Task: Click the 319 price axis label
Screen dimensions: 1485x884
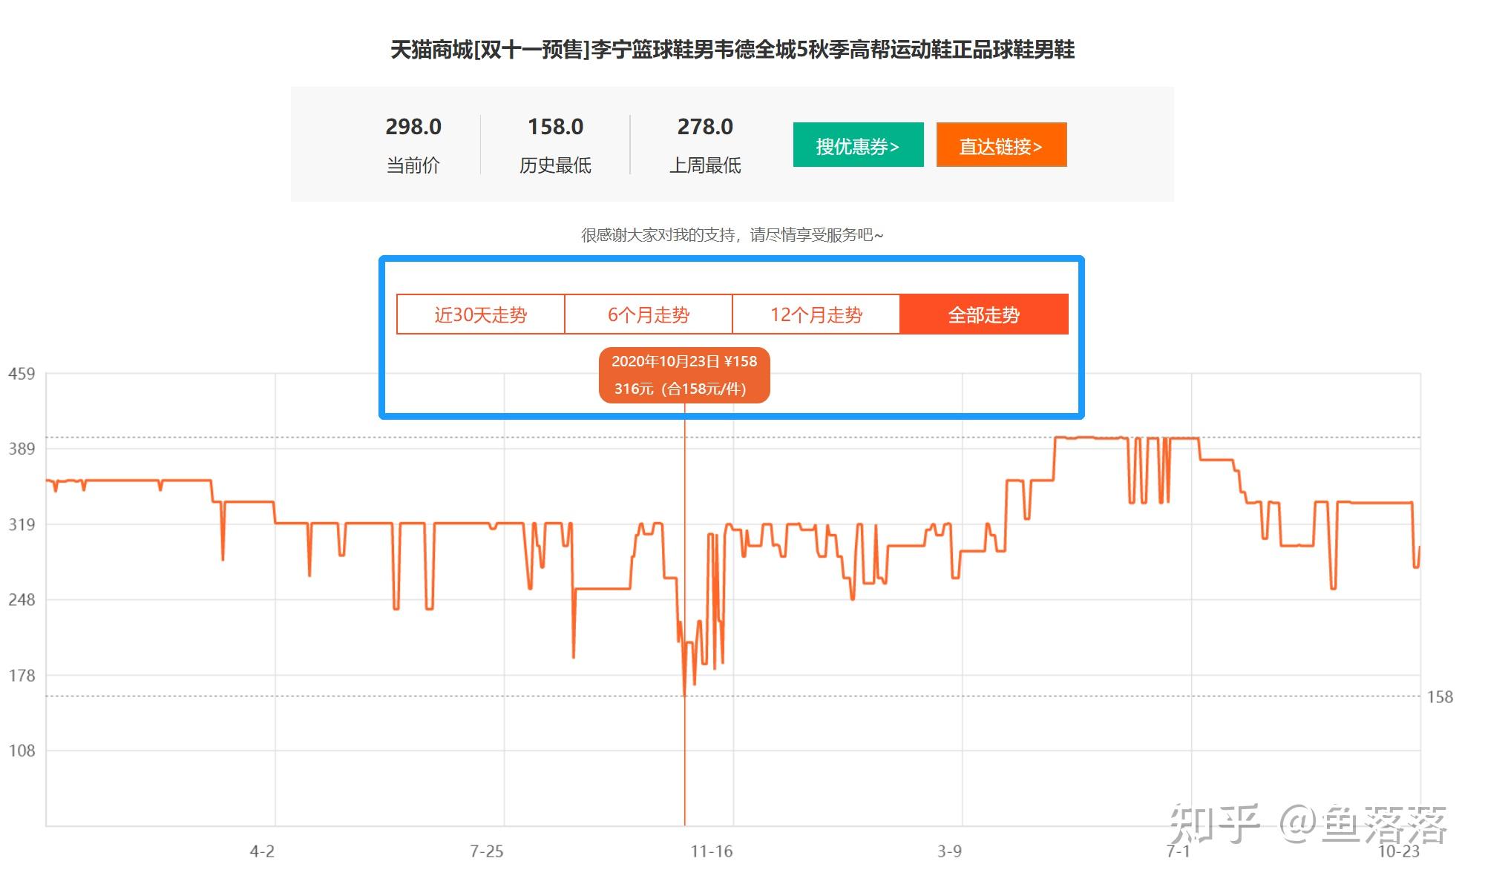Action: click(x=22, y=525)
